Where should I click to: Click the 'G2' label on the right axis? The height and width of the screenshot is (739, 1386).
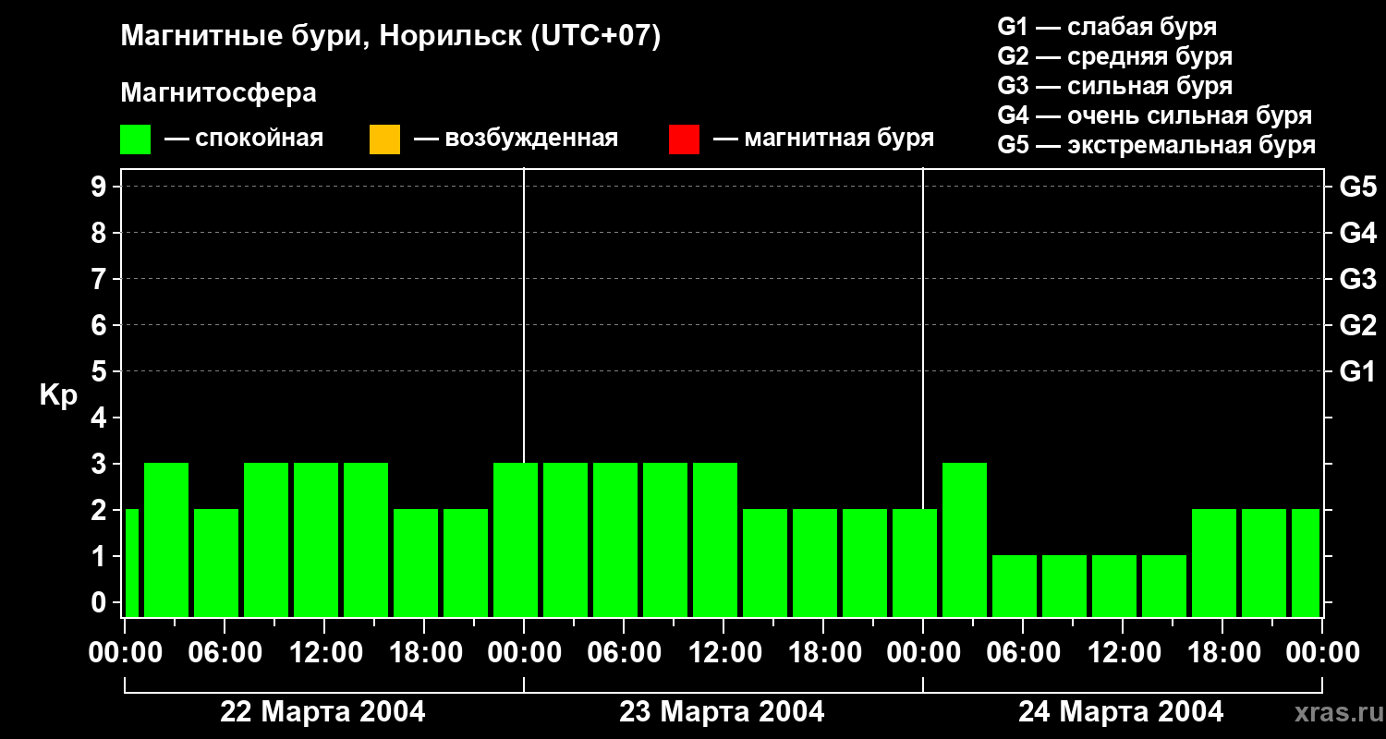coord(1357,325)
